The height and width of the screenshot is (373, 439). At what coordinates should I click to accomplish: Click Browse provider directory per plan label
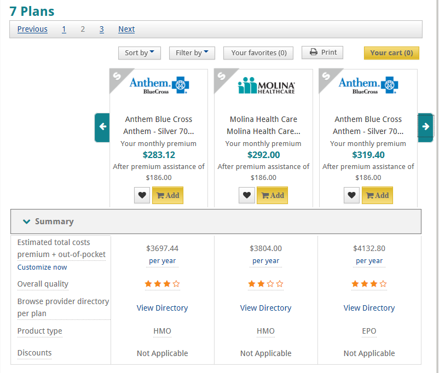pos(63,307)
